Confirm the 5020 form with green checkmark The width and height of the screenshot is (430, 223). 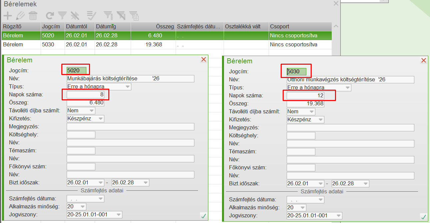[203, 216]
